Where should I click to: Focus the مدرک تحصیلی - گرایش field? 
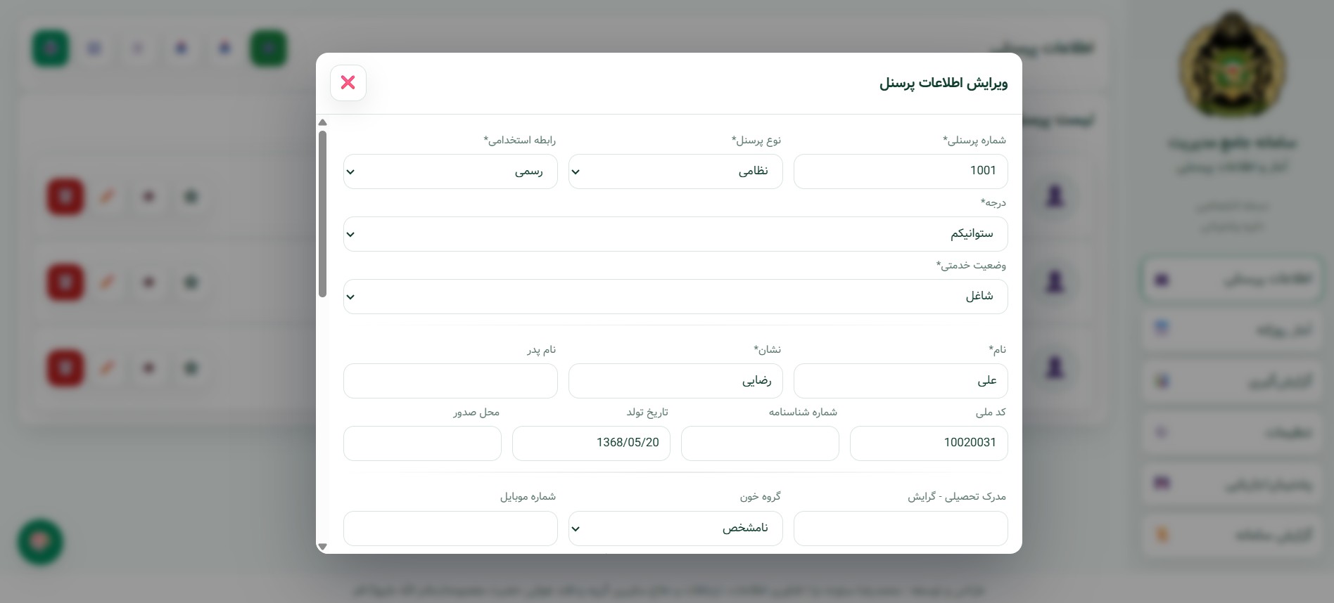point(900,529)
